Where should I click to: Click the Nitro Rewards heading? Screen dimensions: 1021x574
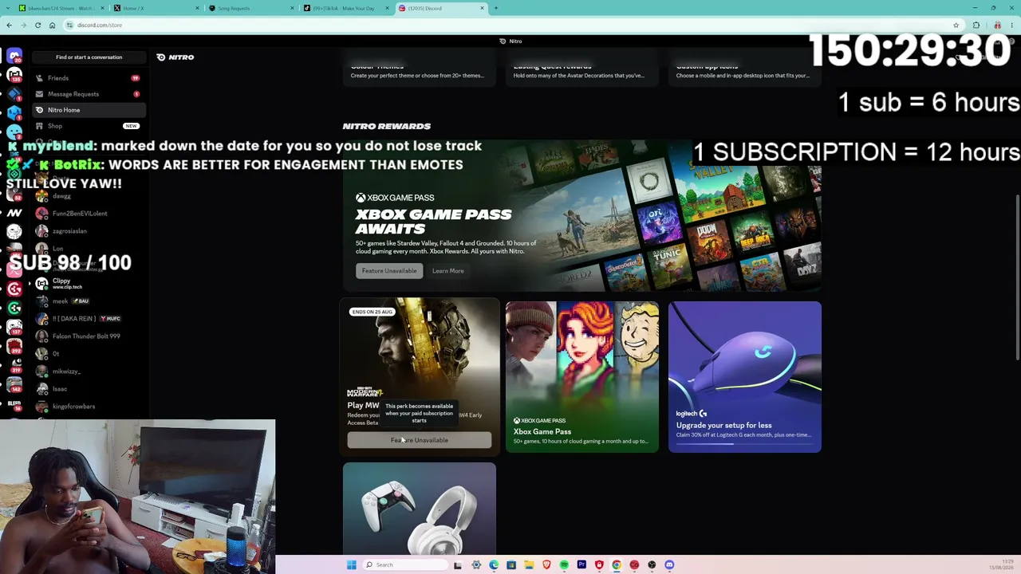point(387,126)
